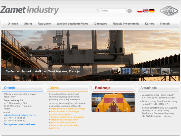This screenshot has width=181, height=136.
Task: Select sixth slider thumbnail
Action: tap(166, 71)
